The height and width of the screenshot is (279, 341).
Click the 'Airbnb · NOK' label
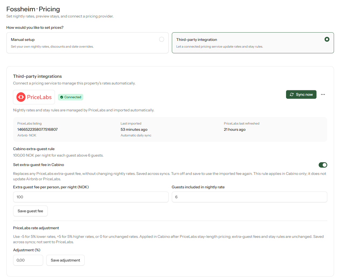(x=27, y=135)
